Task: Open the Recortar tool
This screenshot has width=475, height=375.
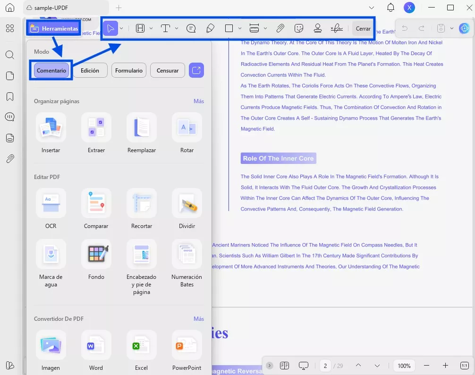Action: coord(142,209)
